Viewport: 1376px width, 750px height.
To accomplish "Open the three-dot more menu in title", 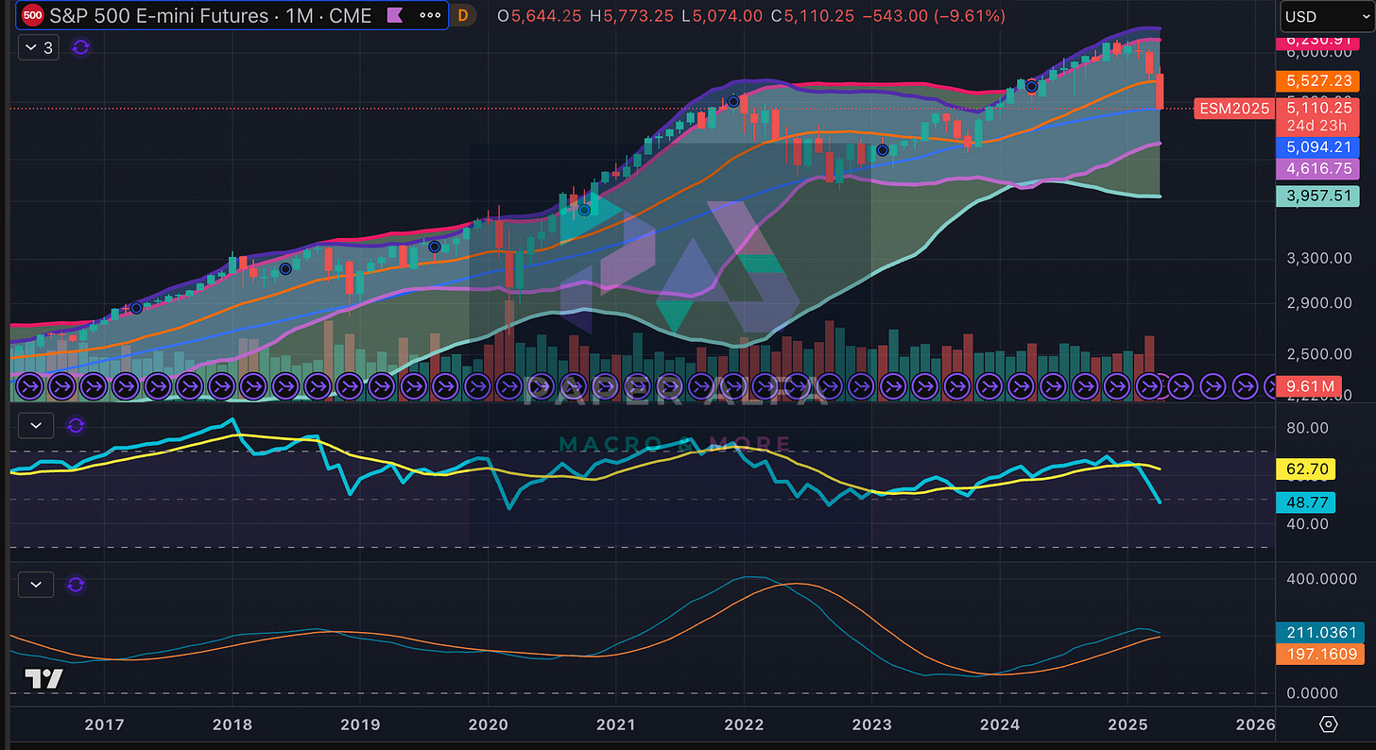I will (429, 15).
